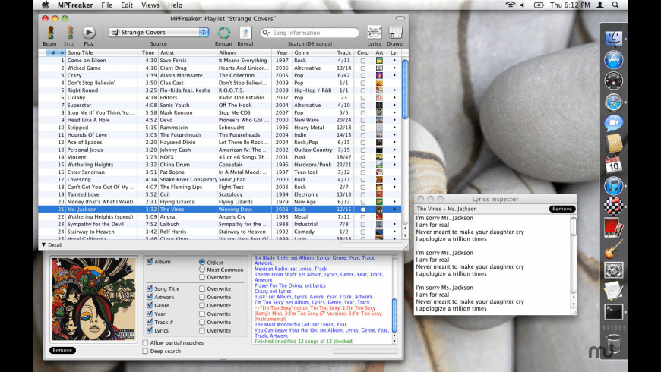Viewport: 661px width, 372px height.
Task: Open the Strange Covers playlist dropdown
Action: point(159,33)
